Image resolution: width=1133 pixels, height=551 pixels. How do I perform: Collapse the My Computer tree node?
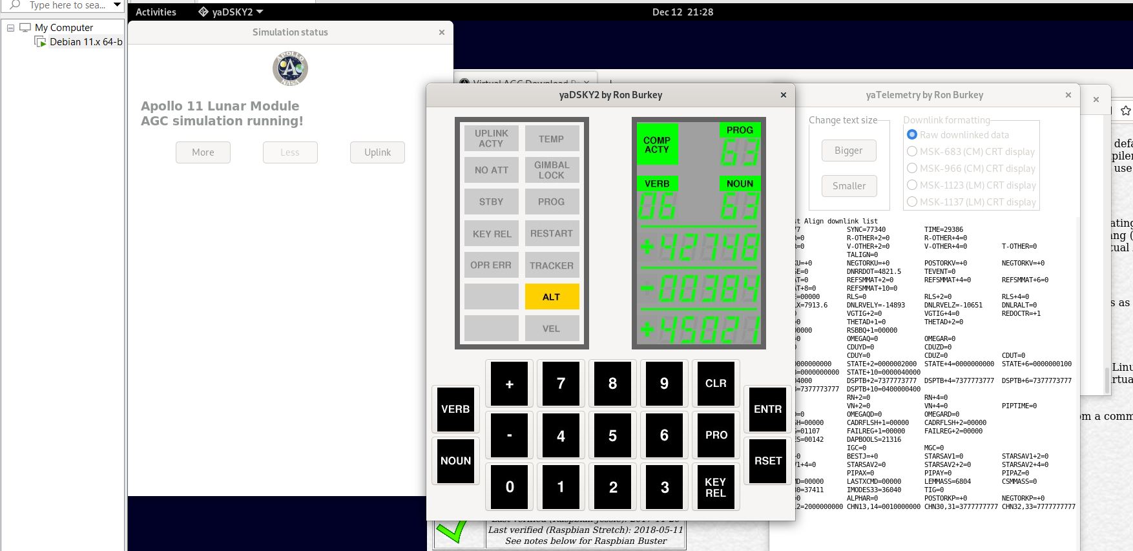[x=10, y=28]
